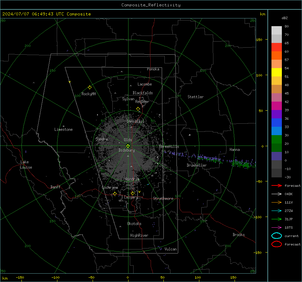
Task: Click the magenta 18TS arrow icon
Action: tap(276, 228)
